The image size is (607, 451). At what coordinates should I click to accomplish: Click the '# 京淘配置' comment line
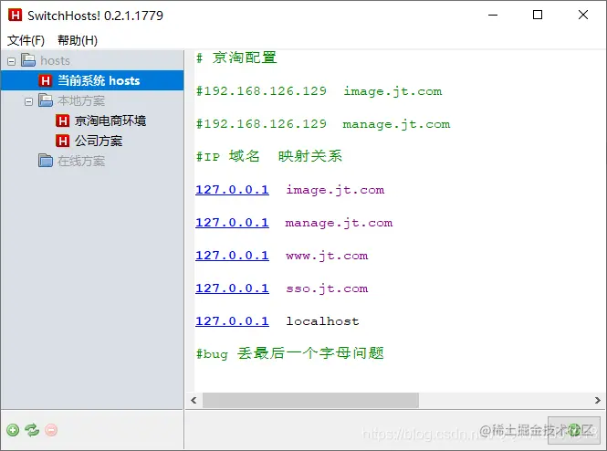(236, 58)
